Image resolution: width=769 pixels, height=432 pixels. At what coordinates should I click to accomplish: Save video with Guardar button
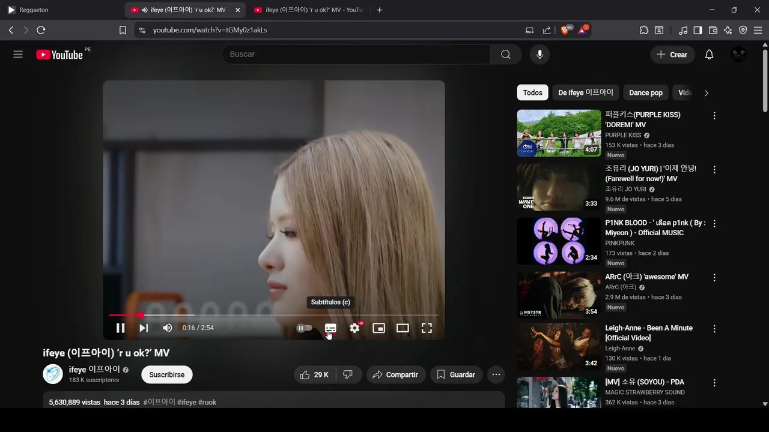tap(457, 375)
